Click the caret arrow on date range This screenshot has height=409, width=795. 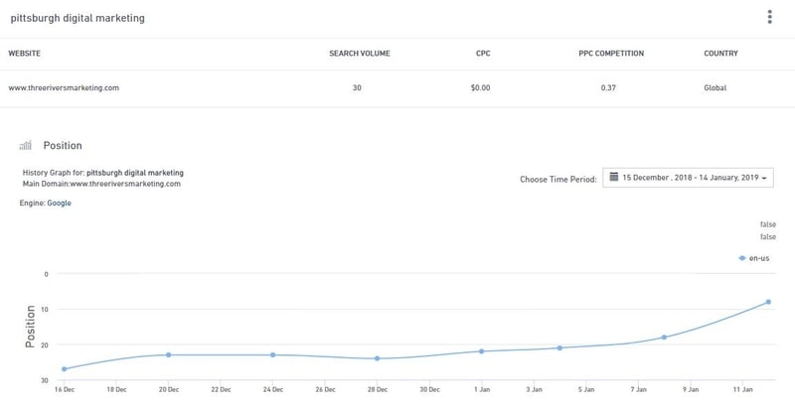pyautogui.click(x=766, y=179)
